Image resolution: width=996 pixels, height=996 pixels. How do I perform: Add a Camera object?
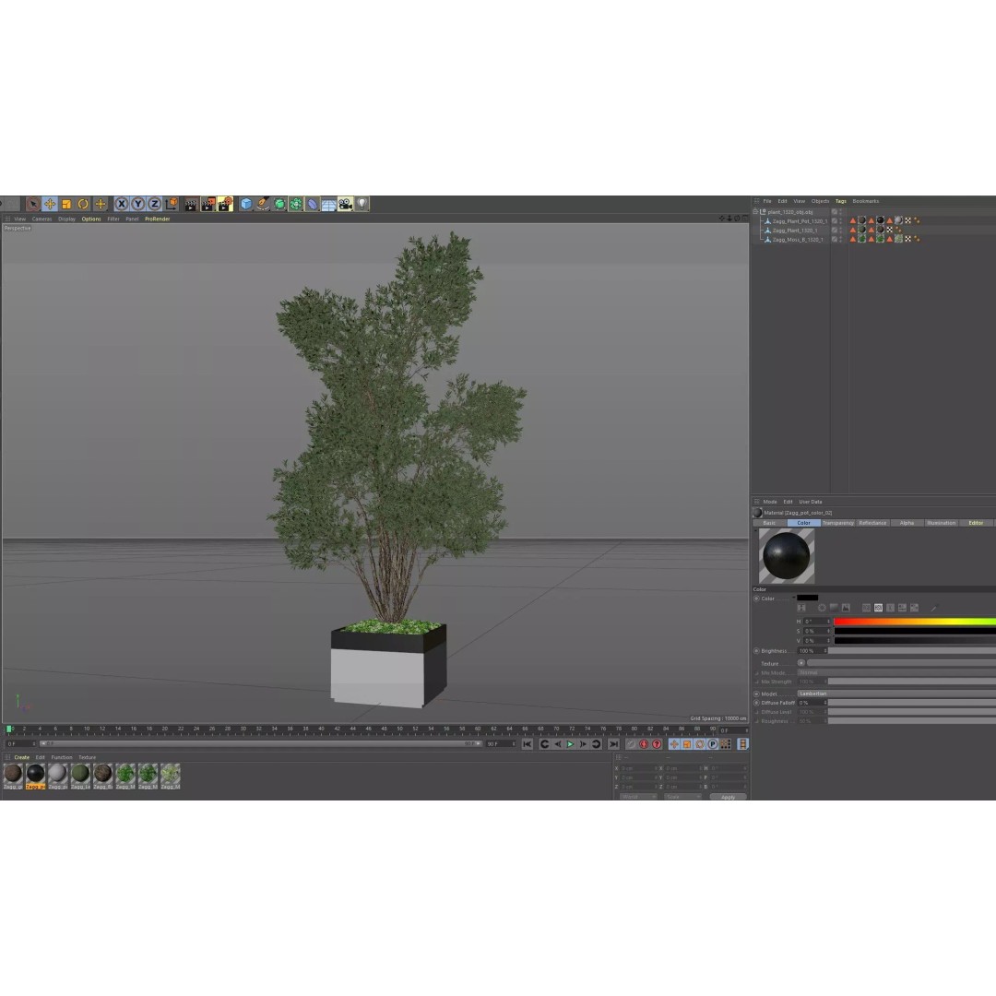(345, 204)
